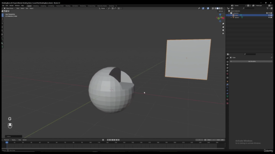Hide Collection in viewport using eye icon
The width and height of the screenshot is (275, 154).
point(269,13)
